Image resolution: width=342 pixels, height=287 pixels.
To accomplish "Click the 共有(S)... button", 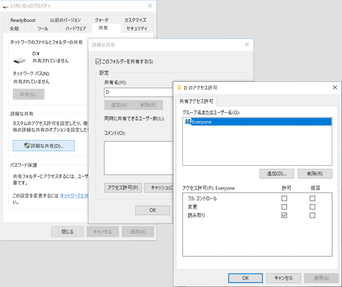I will [x=29, y=95].
